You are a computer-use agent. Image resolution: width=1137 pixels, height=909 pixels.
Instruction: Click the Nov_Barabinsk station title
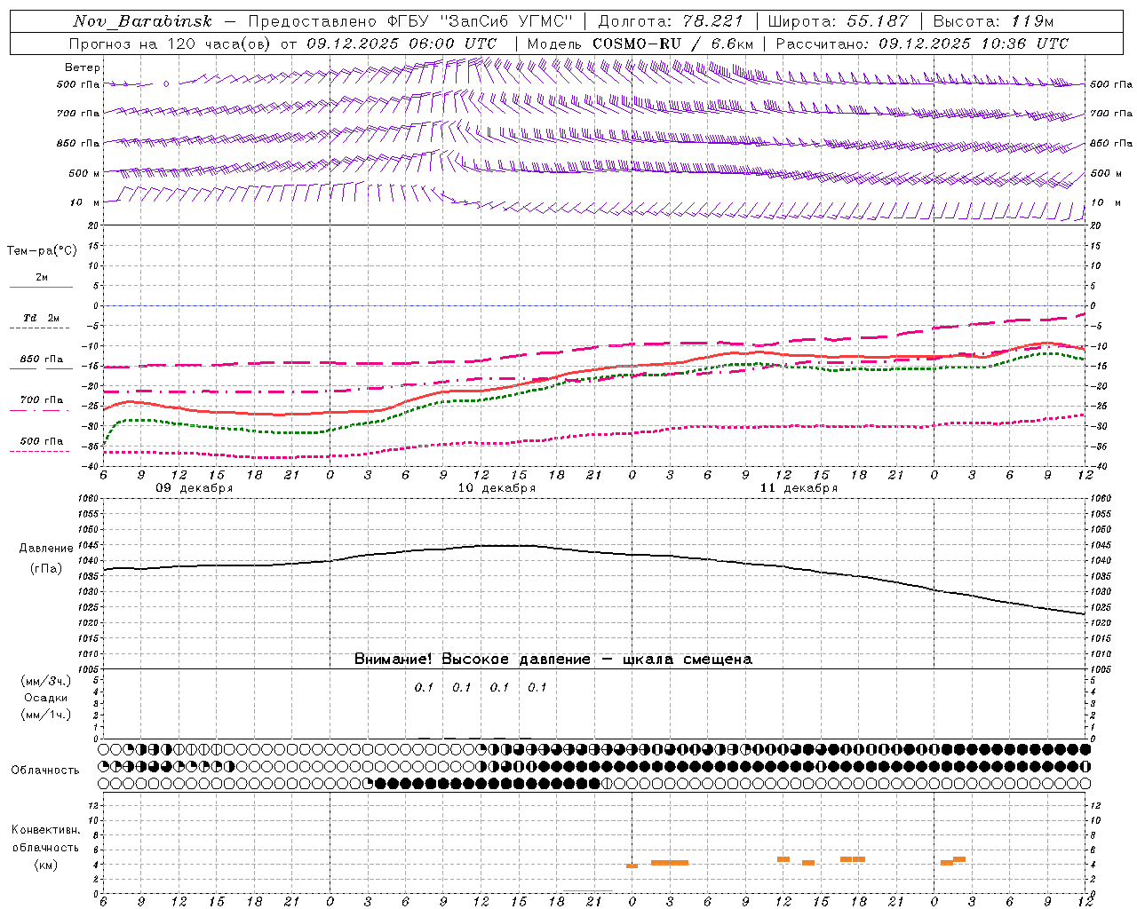click(143, 21)
